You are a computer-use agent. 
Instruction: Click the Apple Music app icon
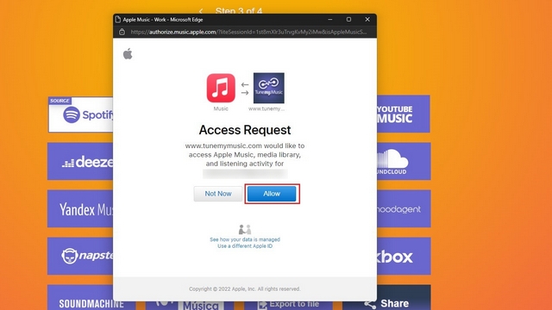[x=221, y=88]
